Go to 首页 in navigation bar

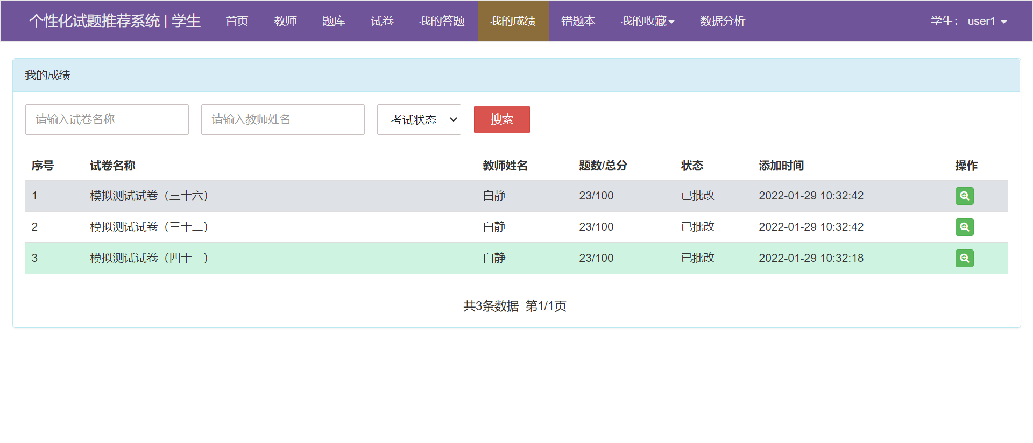[x=237, y=21]
